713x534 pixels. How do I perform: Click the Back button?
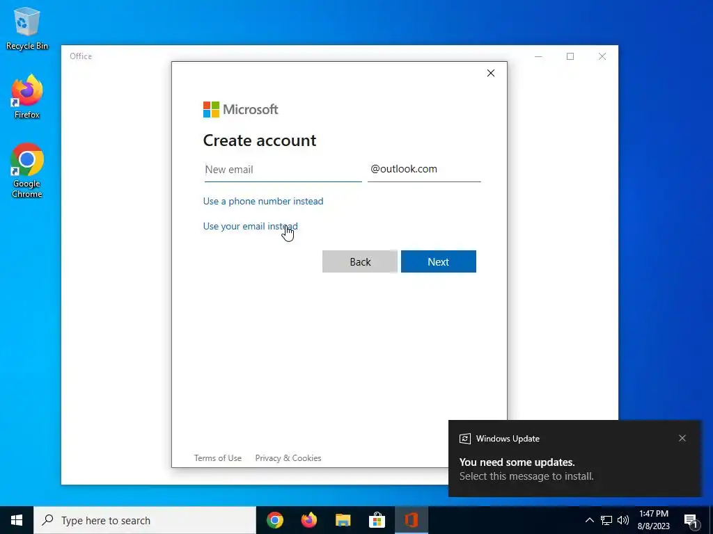(x=360, y=261)
